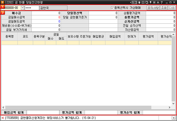Image resolution: width=177 pixels, height=121 pixels.
Task: Click the horizontal scrollbar right arrow
Action: point(170,107)
